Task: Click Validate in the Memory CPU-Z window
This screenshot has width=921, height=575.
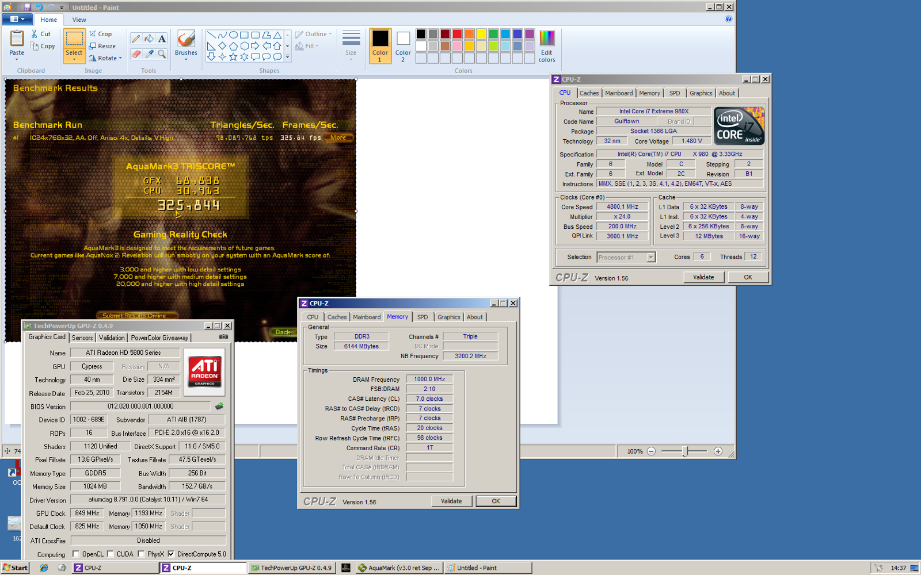Action: pos(451,501)
